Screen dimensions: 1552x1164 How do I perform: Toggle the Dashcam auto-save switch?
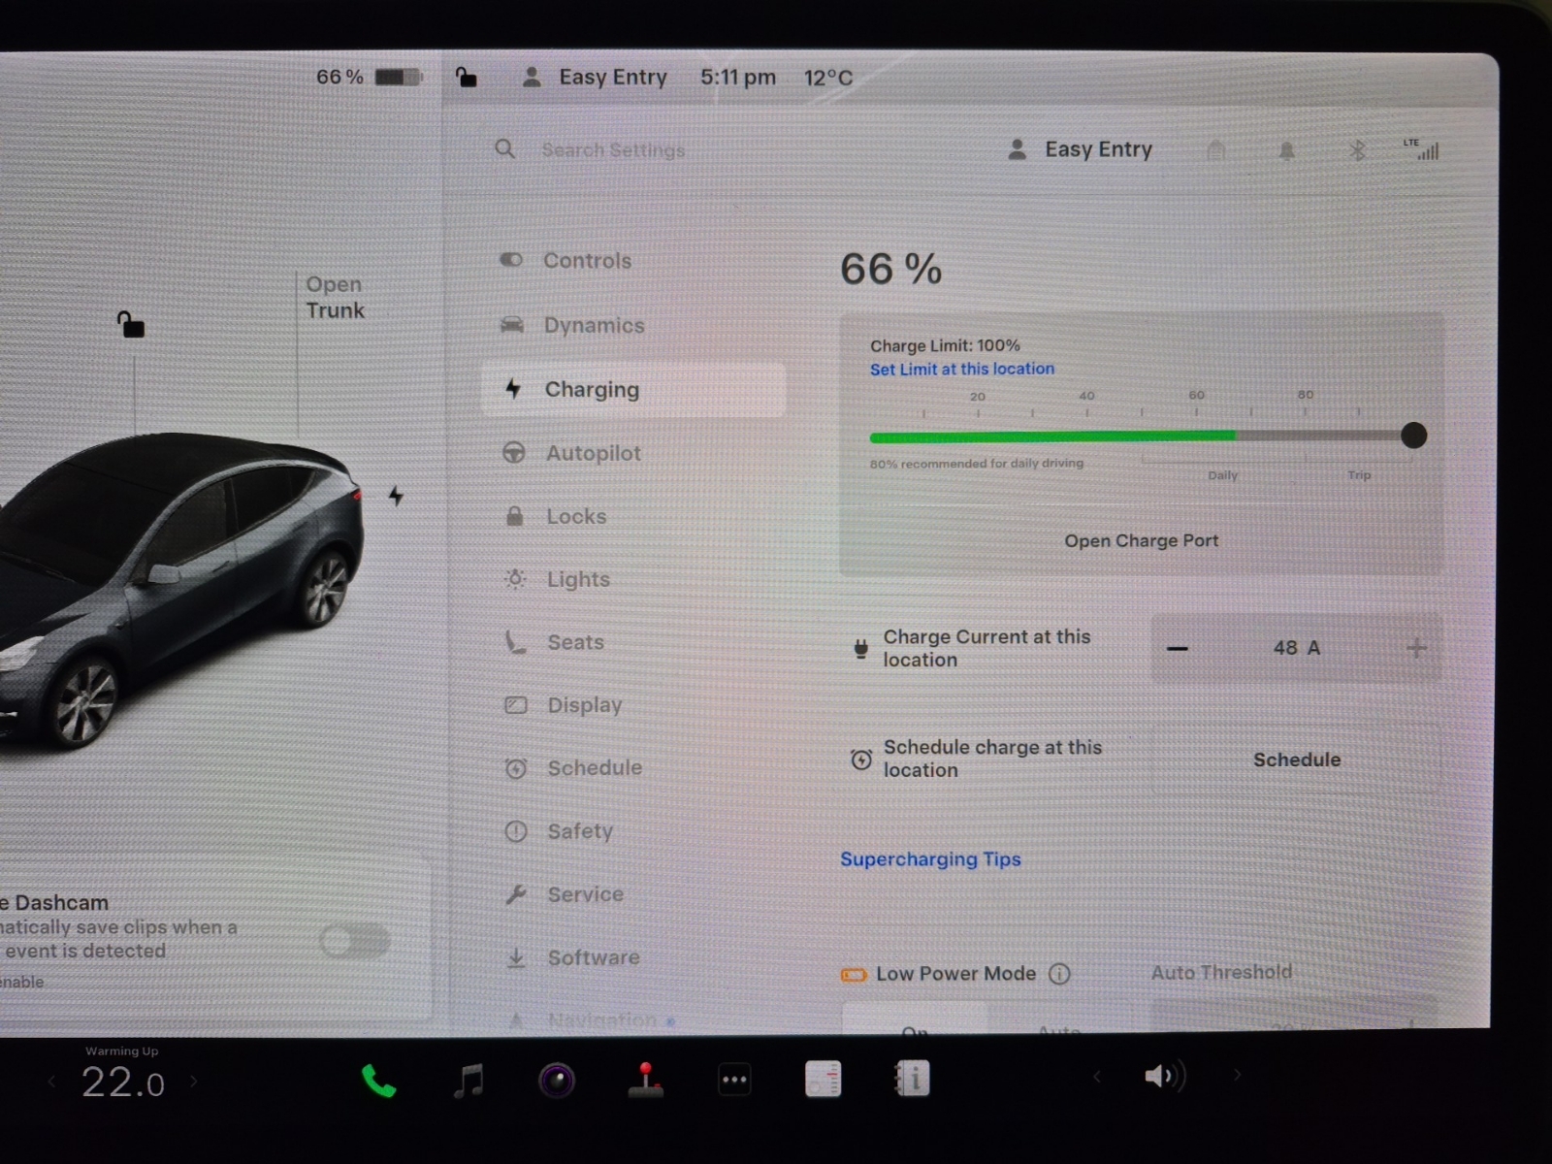[x=355, y=940]
